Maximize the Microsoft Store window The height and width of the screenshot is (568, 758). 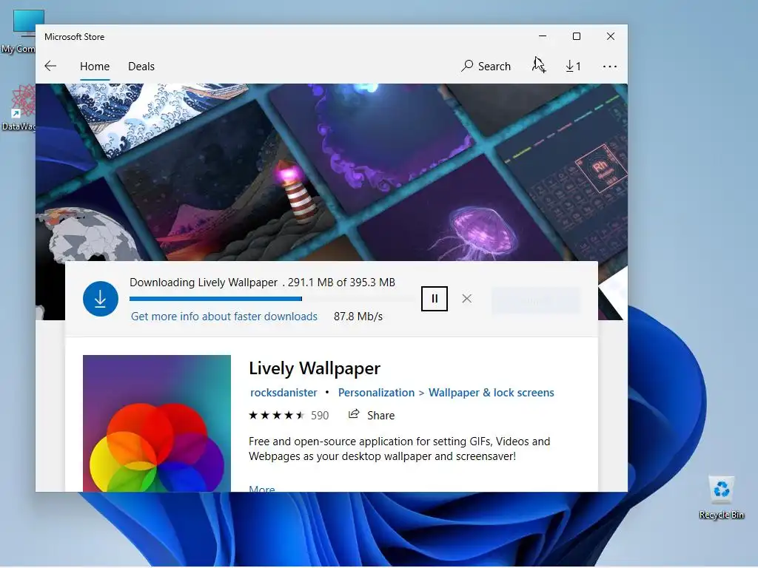pyautogui.click(x=576, y=36)
